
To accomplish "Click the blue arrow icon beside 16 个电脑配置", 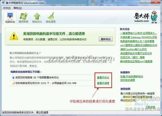I will click(13, 77).
